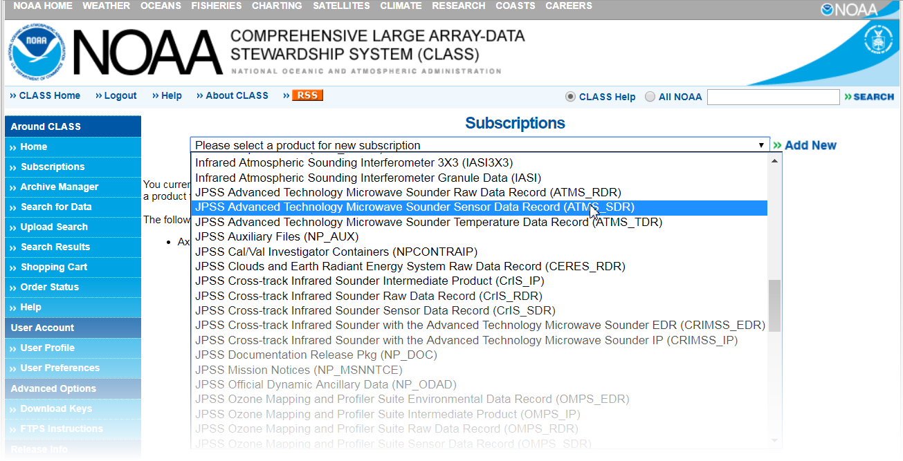Screen dimensions: 903x461
Task: Click the dropdown list scroll-up arrow
Action: point(775,160)
